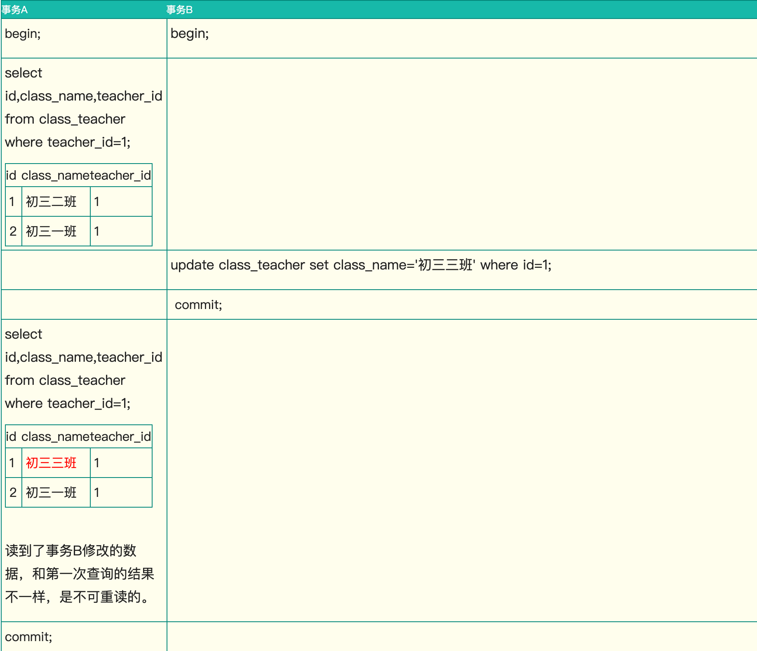
Task: Click commit; in the 事务B column
Action: coord(198,305)
